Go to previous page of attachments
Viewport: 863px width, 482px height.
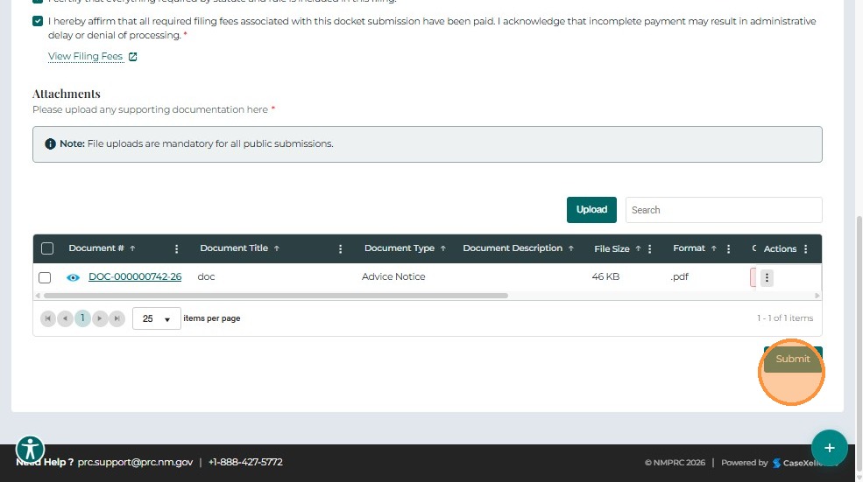[65, 318]
